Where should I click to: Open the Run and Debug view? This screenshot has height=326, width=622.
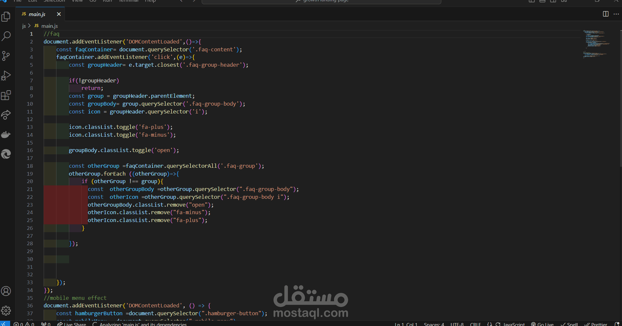click(6, 76)
